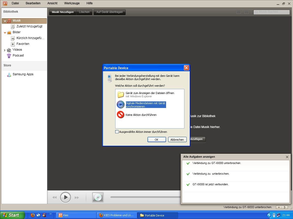Image resolution: width=293 pixels, height=219 pixels.
Task: Open the Kürzlich hinzugefü… pictures icon
Action: coord(13,38)
